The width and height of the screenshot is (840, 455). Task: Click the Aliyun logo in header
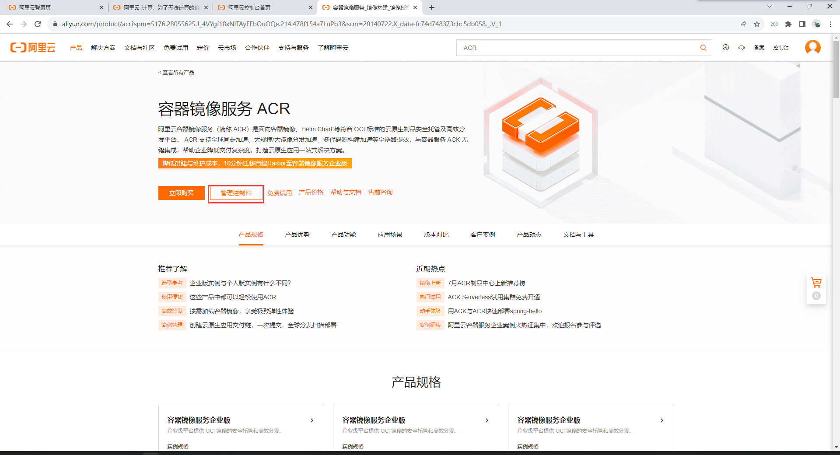pyautogui.click(x=33, y=48)
